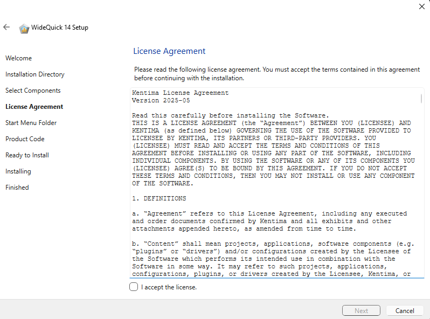Check the 'I accept the license' checkbox
Image resolution: width=430 pixels, height=319 pixels.
pyautogui.click(x=134, y=287)
